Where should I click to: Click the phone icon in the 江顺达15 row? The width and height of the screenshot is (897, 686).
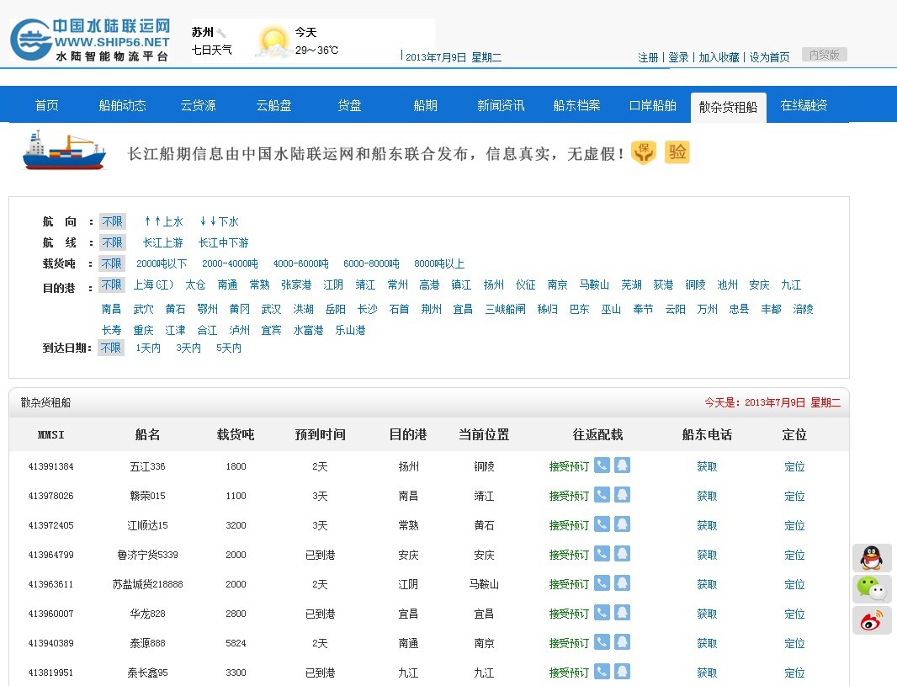click(602, 524)
